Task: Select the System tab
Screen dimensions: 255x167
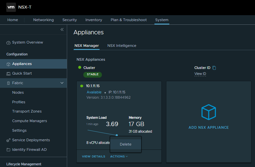Action: tap(162, 20)
